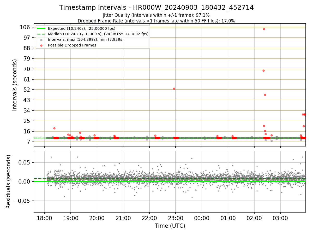Select the 'Dropped Frame Rate' subtitle line showing 17.0%
Image resolution: width=313 pixels, height=235 pixels.
pyautogui.click(x=156, y=21)
